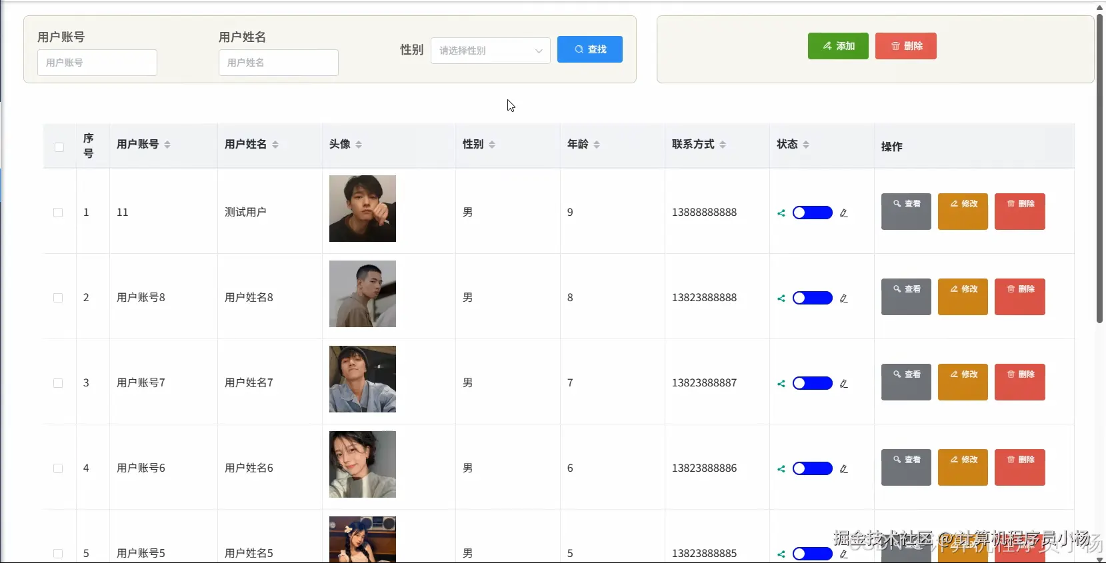Image resolution: width=1106 pixels, height=563 pixels.
Task: Click 修改 button for 测试用户 row
Action: pyautogui.click(x=963, y=211)
